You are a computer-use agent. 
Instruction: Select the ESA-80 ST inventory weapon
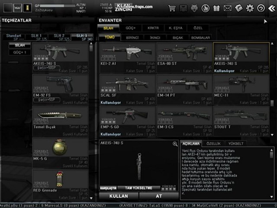point(184,57)
